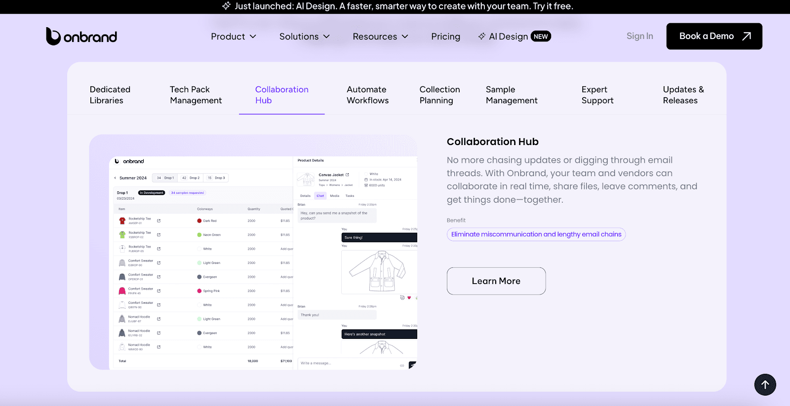790x406 pixels.
Task: Click the "Eliminate miscommunication and lengthy email chains" pill
Action: 536,234
